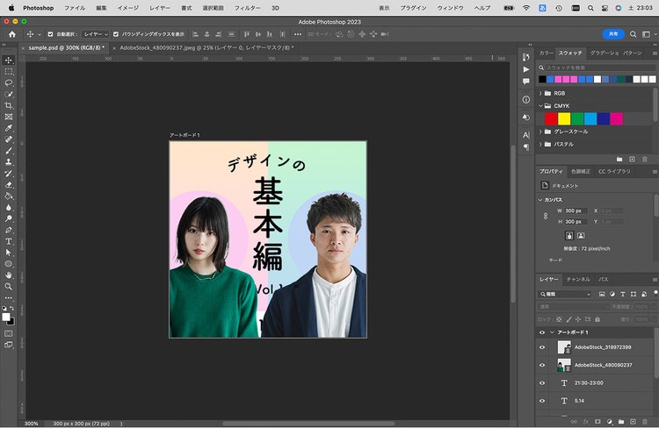Pick the yellow CMYK swatch
Screen dimensions: 659x428
coord(564,119)
